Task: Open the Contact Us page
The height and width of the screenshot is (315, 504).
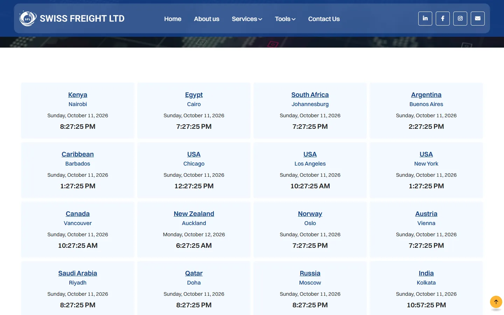Action: pos(324,19)
